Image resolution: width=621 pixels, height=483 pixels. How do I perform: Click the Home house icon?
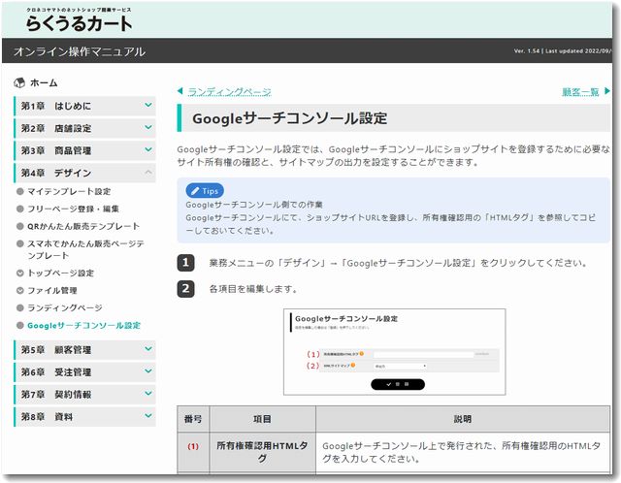[19, 82]
